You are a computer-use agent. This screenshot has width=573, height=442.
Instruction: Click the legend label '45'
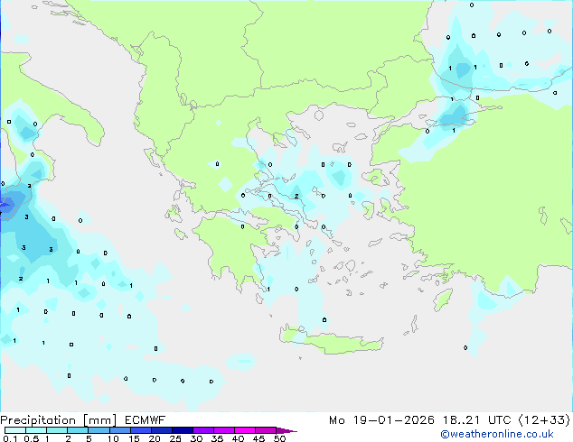258,438
